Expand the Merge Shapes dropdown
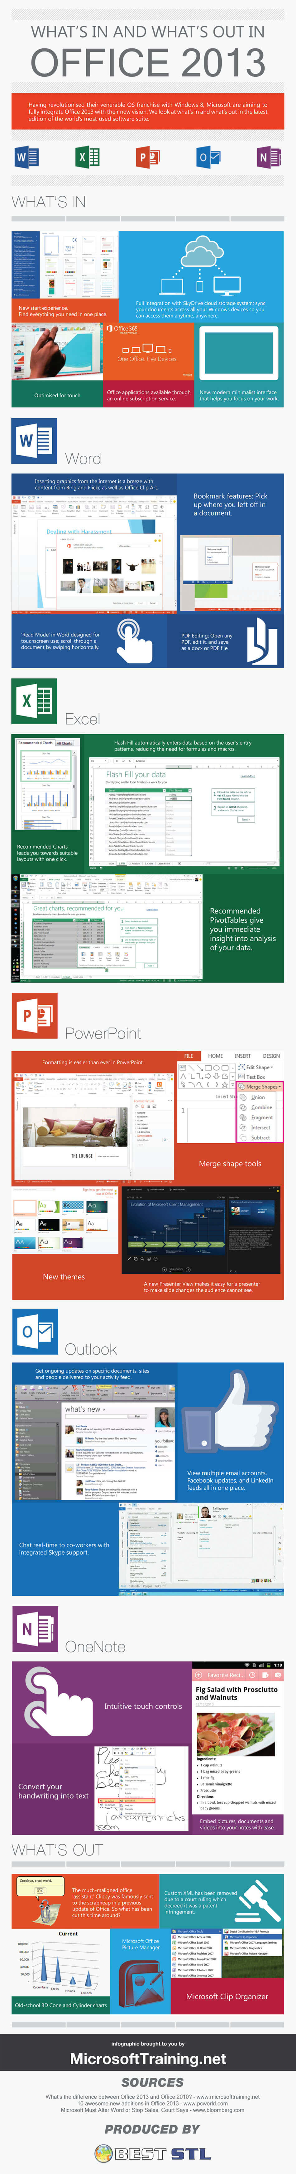 click(260, 1087)
